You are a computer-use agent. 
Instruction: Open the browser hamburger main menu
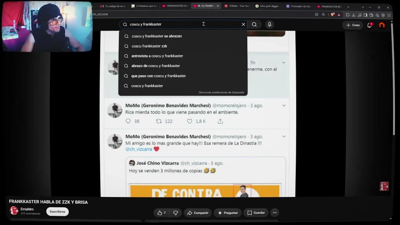click(389, 15)
